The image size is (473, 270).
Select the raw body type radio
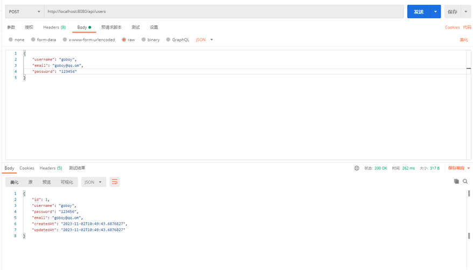tap(124, 39)
